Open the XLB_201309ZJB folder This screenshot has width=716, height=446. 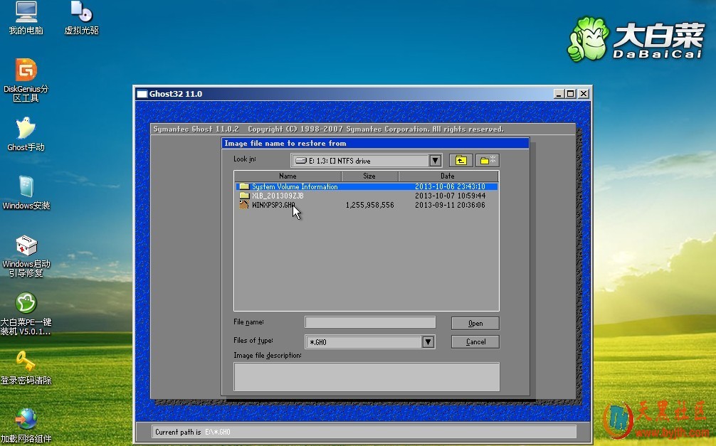[x=278, y=196]
